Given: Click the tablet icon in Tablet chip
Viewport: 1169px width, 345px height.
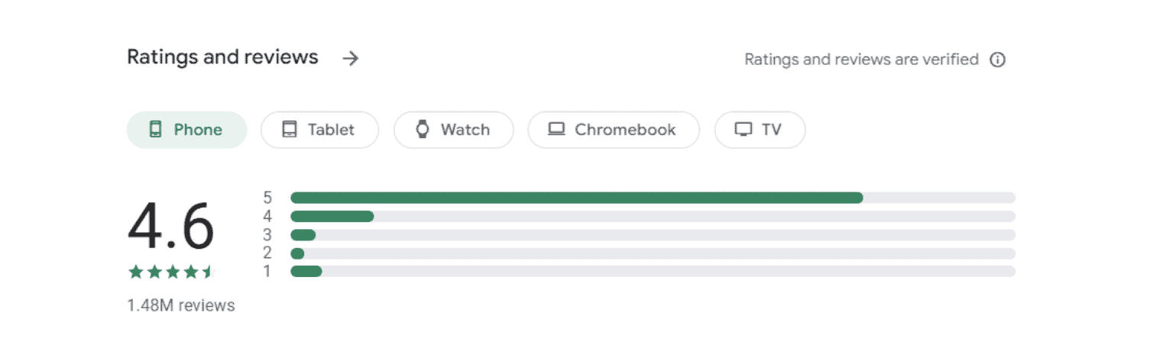Looking at the screenshot, I should 289,130.
